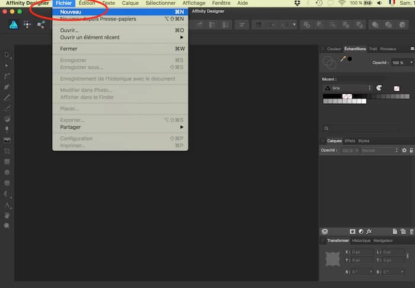Select the Rounded Rectangle tool

click(x=7, y=183)
